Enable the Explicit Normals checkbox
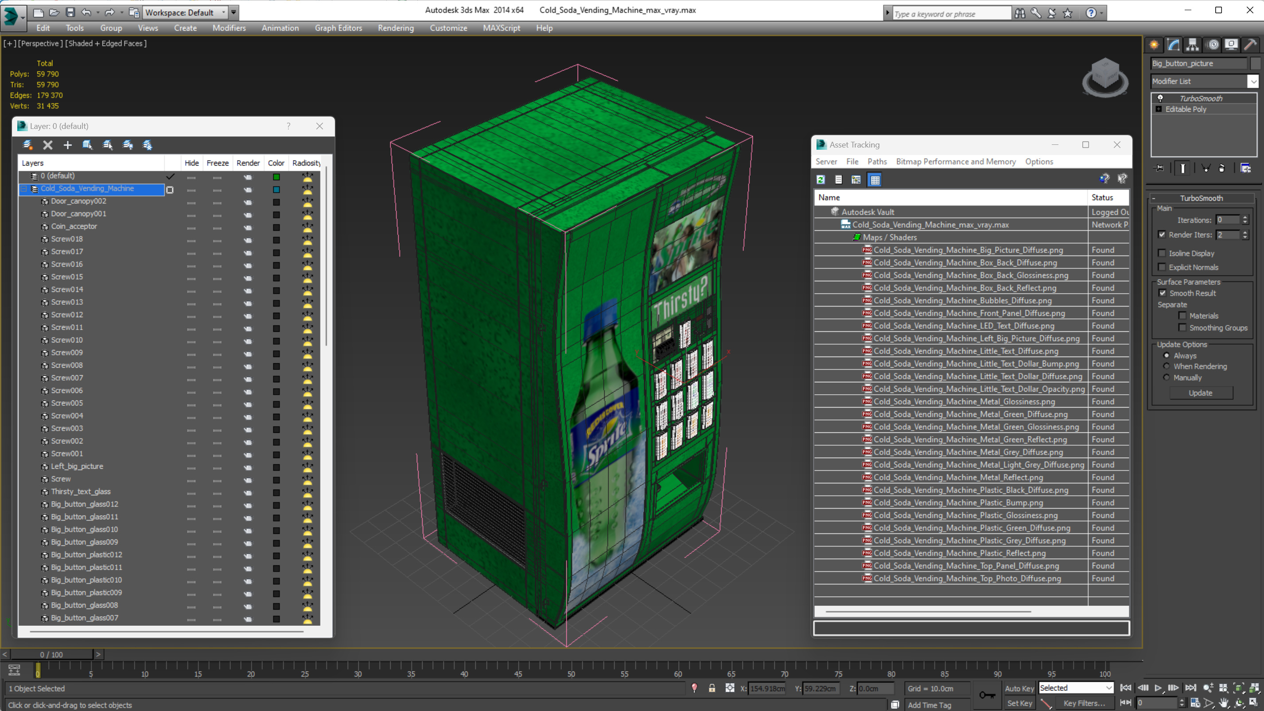The width and height of the screenshot is (1264, 711). (1162, 267)
